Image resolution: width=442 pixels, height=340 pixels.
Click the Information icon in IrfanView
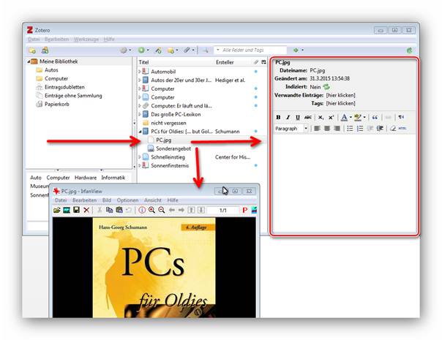(142, 210)
